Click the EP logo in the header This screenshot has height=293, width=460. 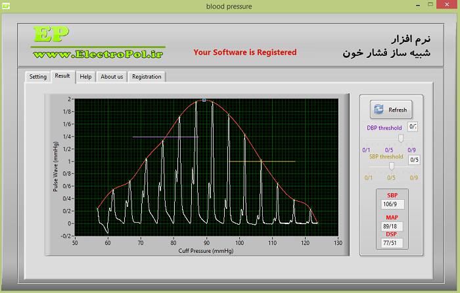[51, 34]
